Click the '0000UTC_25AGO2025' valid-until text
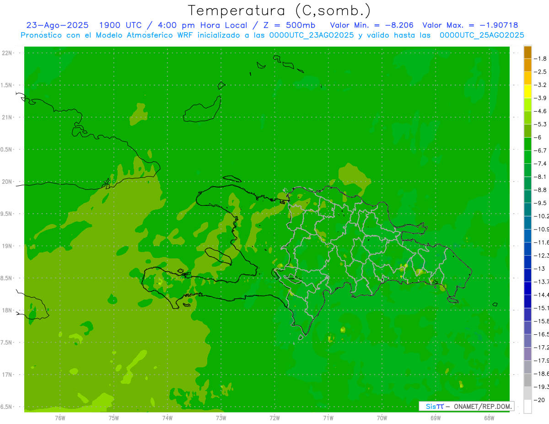This screenshot has height=424, width=549. 482,35
